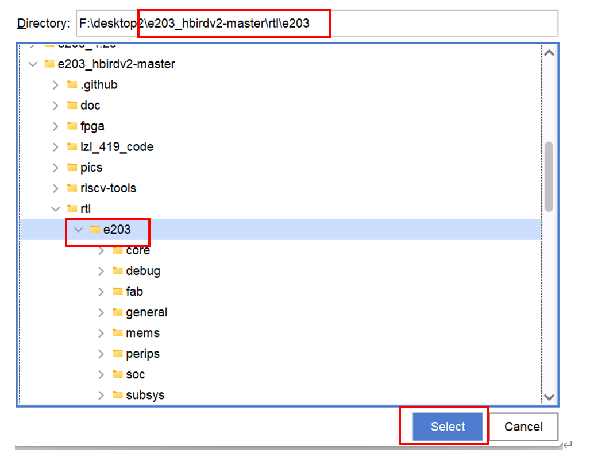Expand the general folder chevron
The image size is (590, 457).
coord(101,312)
